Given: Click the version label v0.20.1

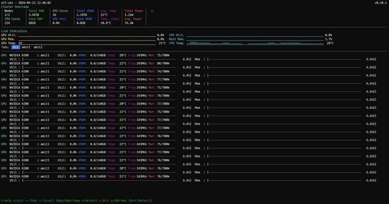Looking at the screenshot, I should coord(381,3).
